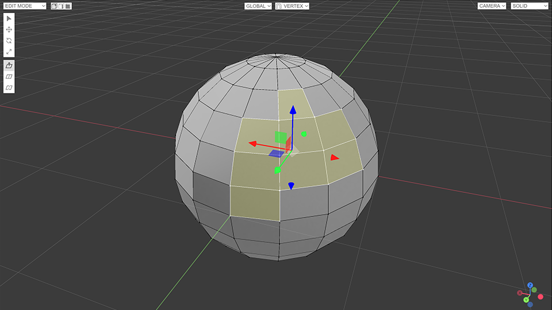Grab the green Y-axis square handle
This screenshot has width=552, height=310.
pos(277,170)
